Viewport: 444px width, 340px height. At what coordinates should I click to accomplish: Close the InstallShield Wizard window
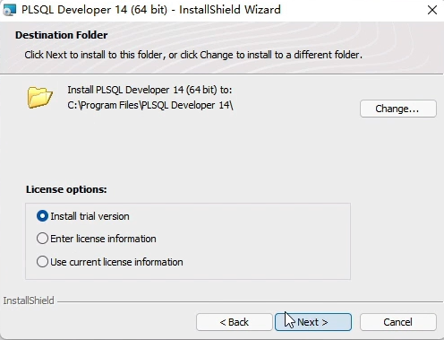tap(432, 10)
